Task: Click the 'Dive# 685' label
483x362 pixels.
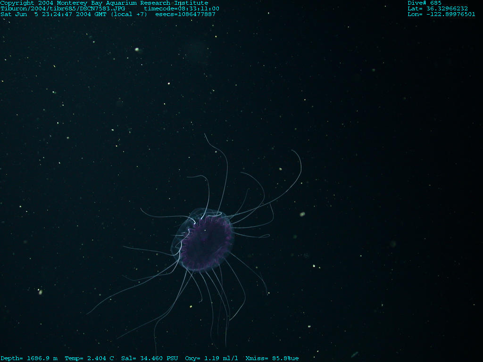Action: pos(425,3)
